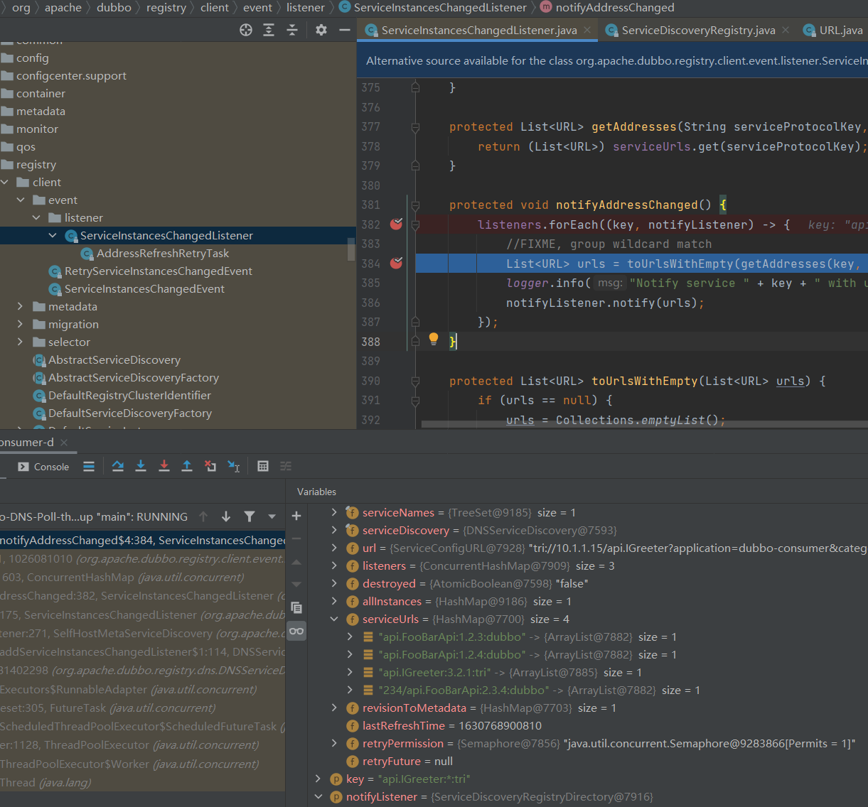Select RetryServiceInstancesChangedEvent class

tap(159, 271)
